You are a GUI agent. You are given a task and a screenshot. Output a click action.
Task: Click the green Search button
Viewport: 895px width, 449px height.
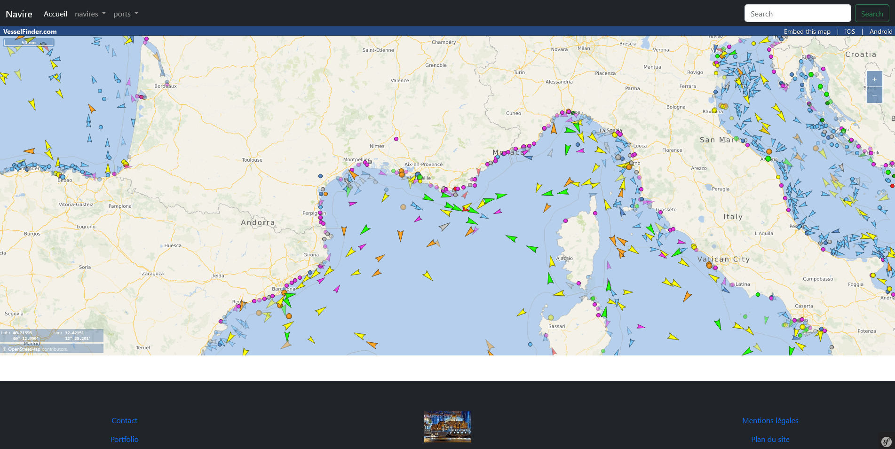coord(872,14)
